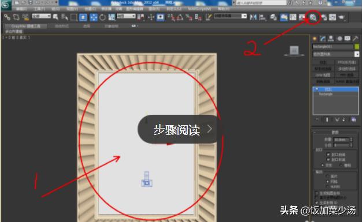
Task: Activate the Select and Move tool
Action: [93, 17]
